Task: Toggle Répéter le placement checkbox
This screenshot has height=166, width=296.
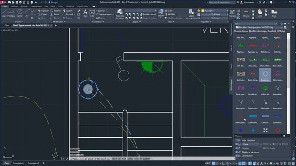Action: point(236,152)
